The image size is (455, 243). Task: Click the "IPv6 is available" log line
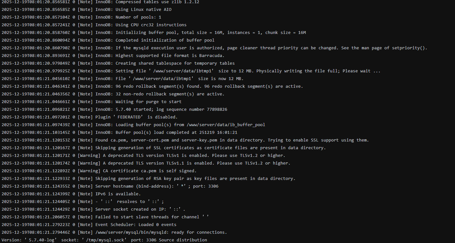point(118,194)
